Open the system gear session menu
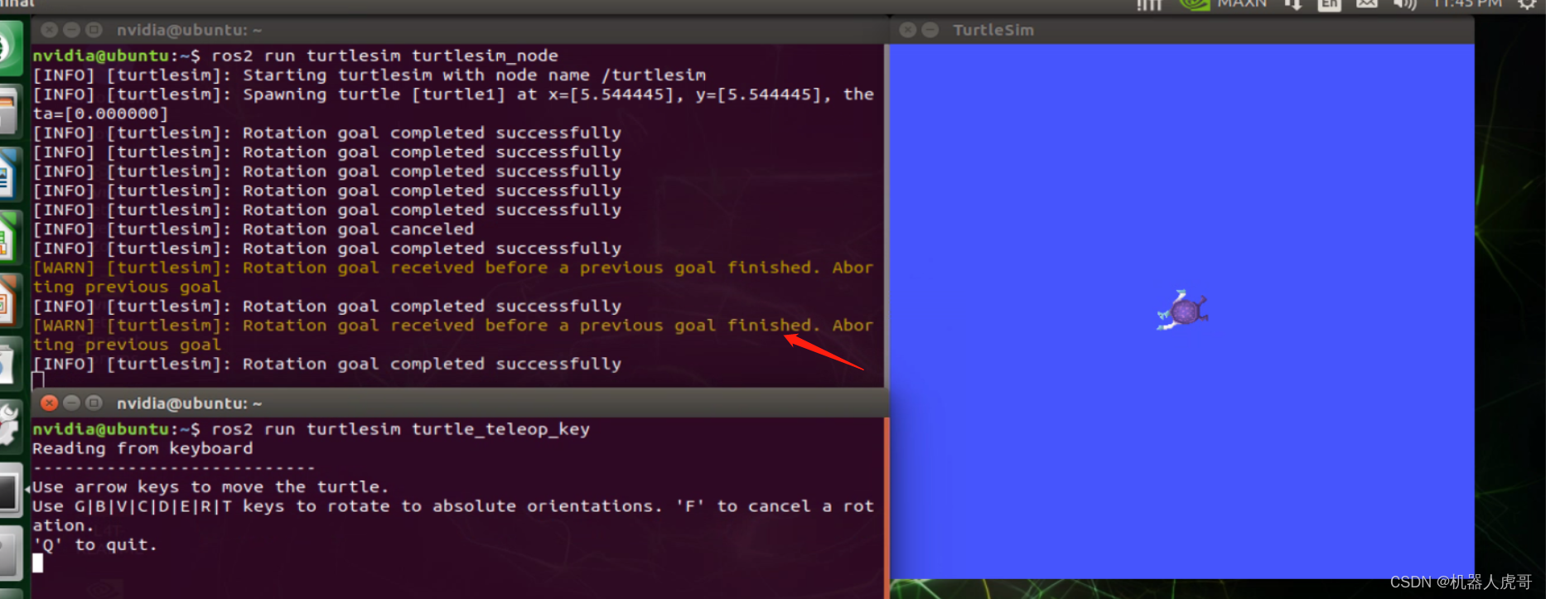The width and height of the screenshot is (1546, 599). tap(1526, 4)
